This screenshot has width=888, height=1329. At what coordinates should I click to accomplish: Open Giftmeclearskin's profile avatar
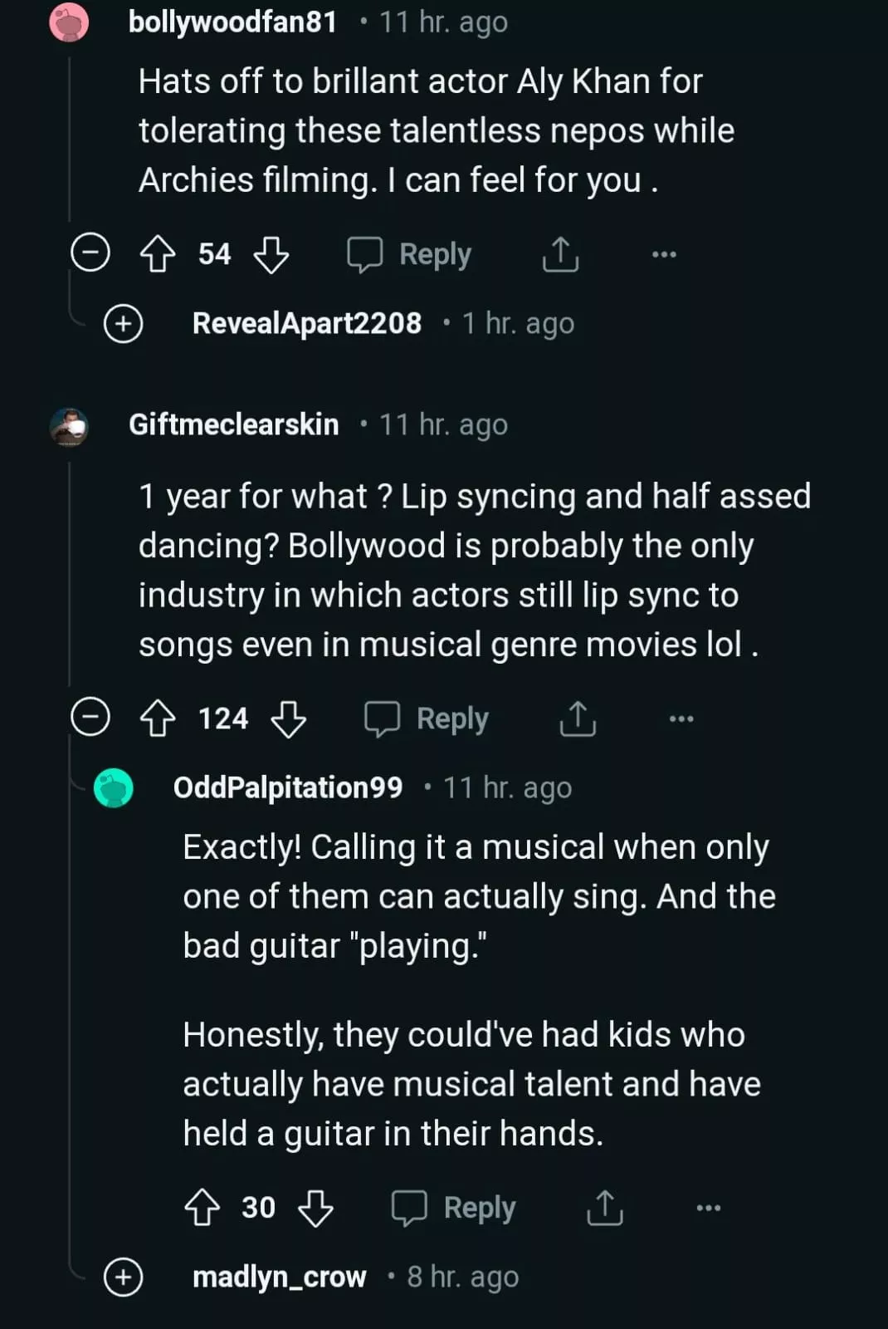coord(69,426)
